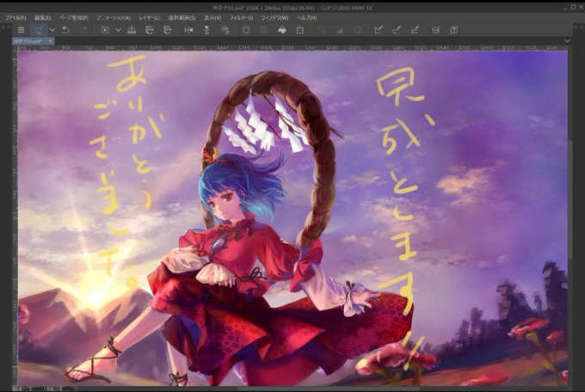This screenshot has height=392, width=585.
Task: Toggle Snap to Special Ruler
Action: pyautogui.click(x=397, y=30)
